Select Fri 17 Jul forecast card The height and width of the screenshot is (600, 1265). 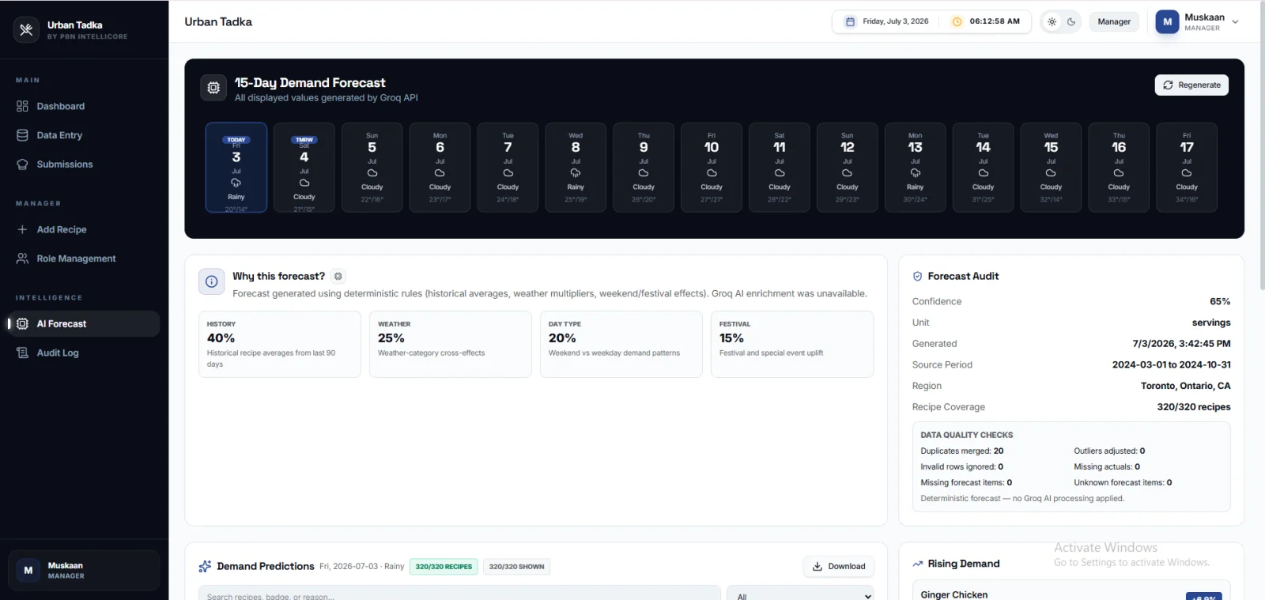tap(1187, 168)
